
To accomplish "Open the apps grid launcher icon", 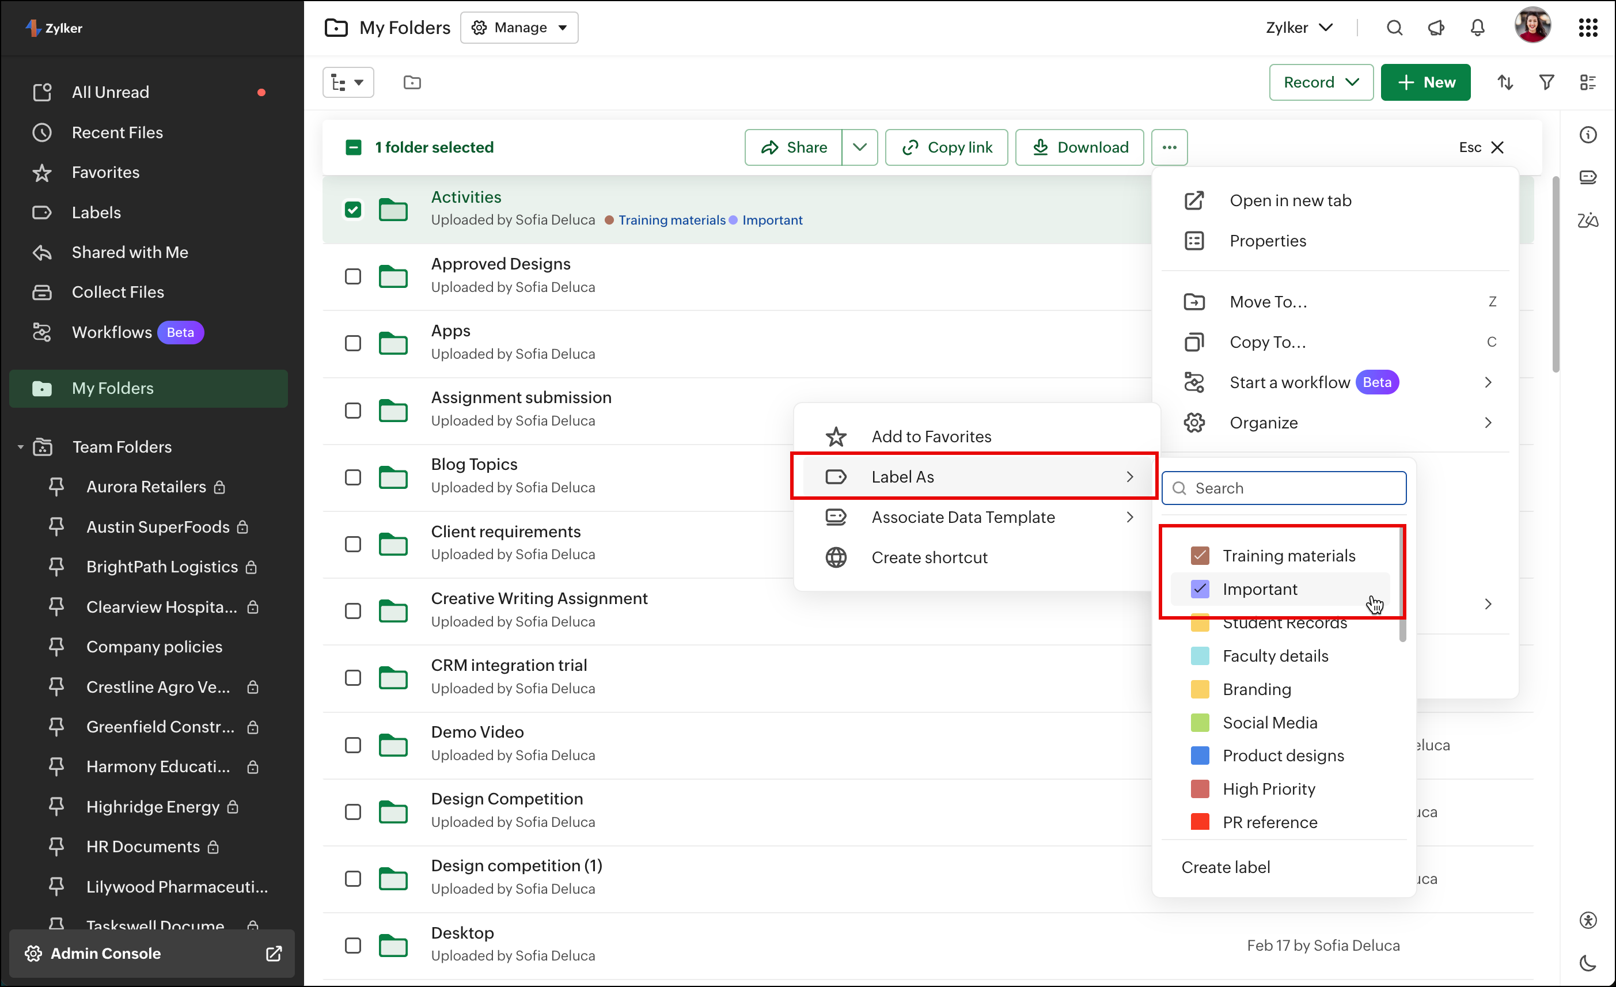I will pyautogui.click(x=1588, y=28).
